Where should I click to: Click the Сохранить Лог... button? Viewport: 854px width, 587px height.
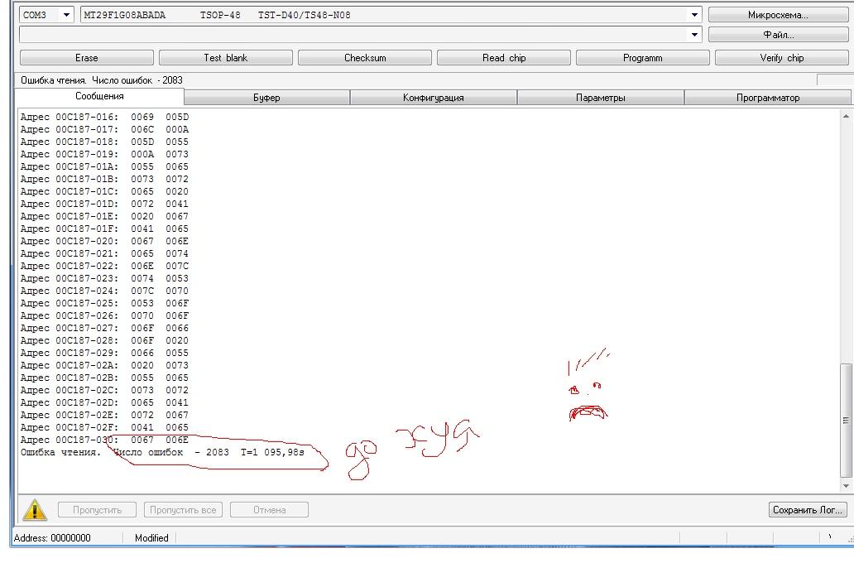click(x=807, y=510)
